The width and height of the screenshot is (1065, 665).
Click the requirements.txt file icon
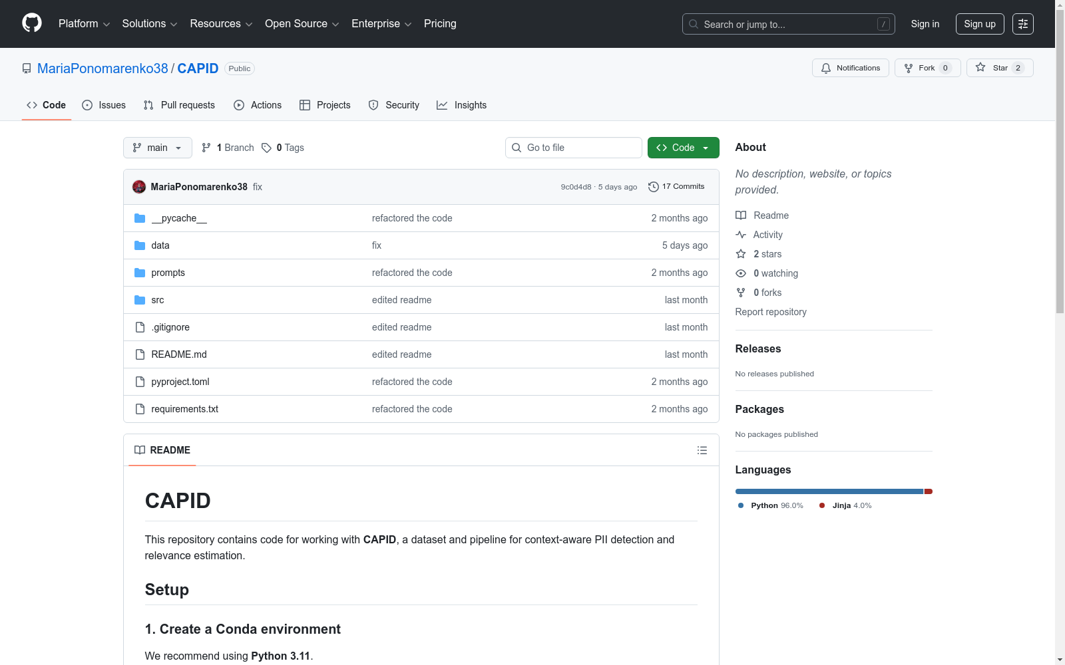(140, 409)
